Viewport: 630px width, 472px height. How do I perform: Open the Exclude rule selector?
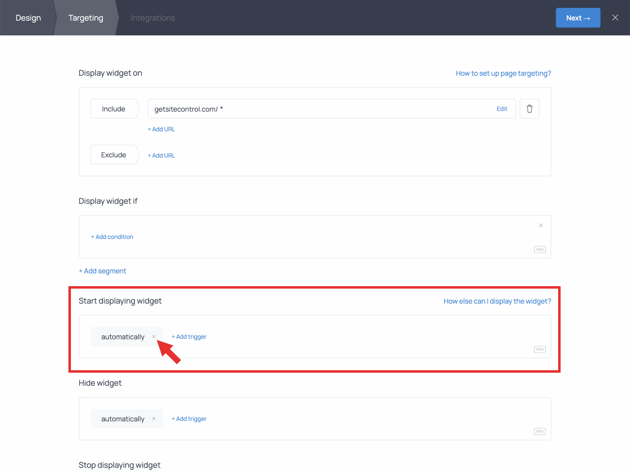(114, 154)
